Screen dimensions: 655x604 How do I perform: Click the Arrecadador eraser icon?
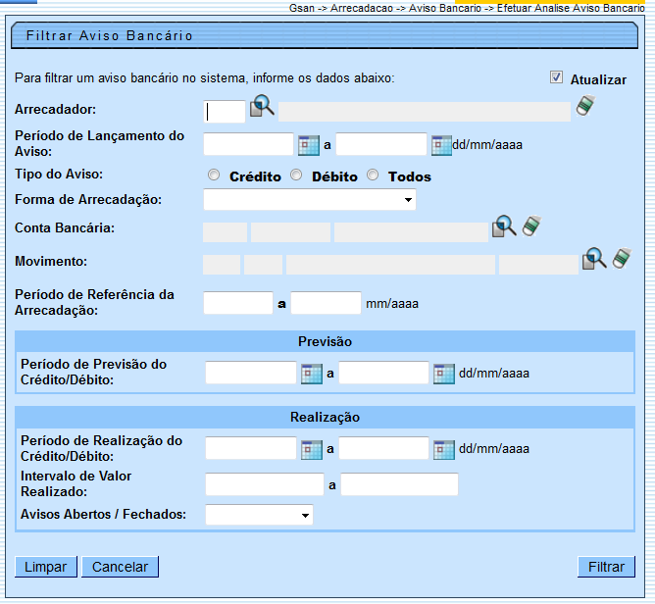[x=585, y=106]
